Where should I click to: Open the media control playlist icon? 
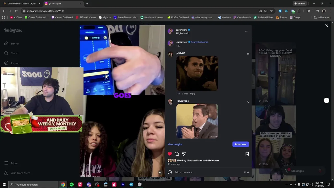coord(318,11)
